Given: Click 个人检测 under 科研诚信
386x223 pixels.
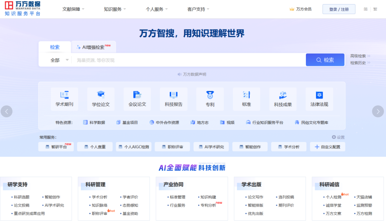Looking at the screenshot, I should (334, 197).
